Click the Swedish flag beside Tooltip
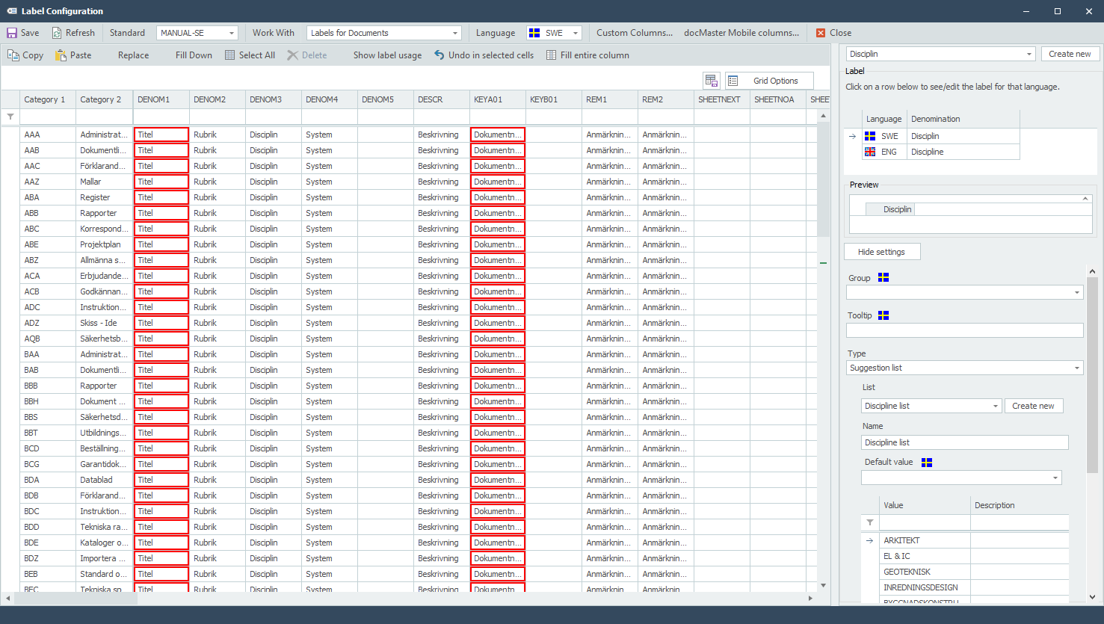The width and height of the screenshot is (1104, 624). click(883, 315)
